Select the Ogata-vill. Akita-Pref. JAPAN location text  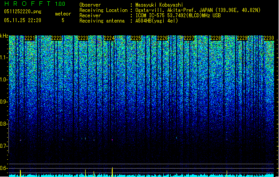(x=198, y=10)
